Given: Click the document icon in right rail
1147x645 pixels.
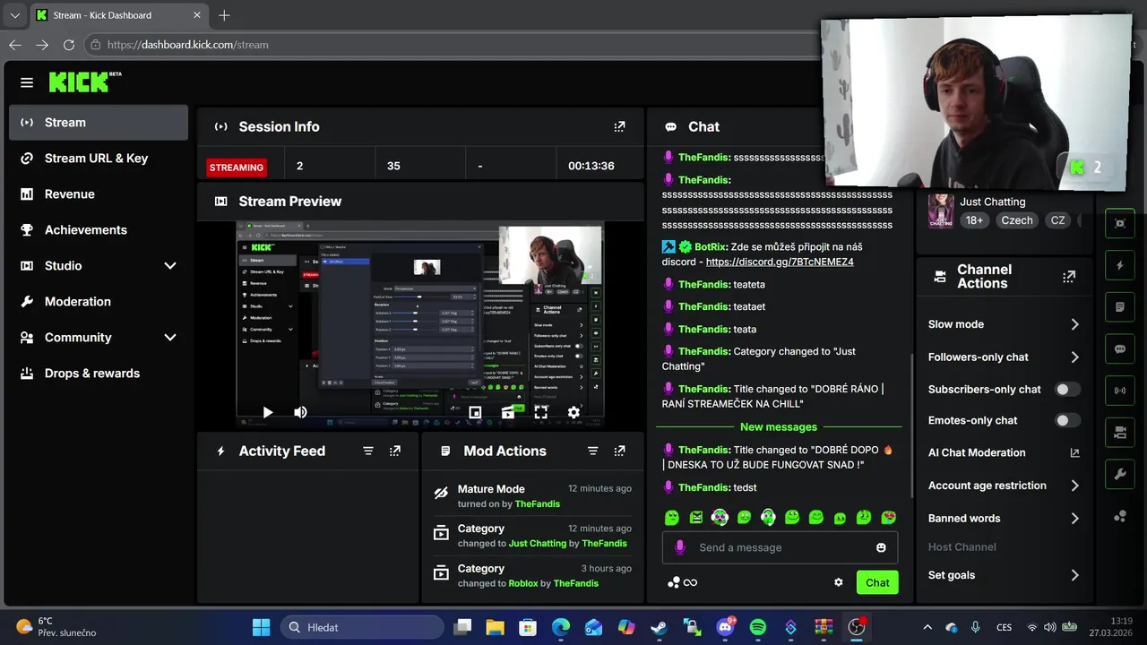Looking at the screenshot, I should tap(1120, 307).
